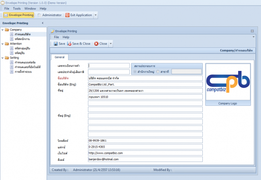Viewport: 261px width, 180px height.
Task: Click the fax field 0-2915-4365
Action: click(x=145, y=147)
